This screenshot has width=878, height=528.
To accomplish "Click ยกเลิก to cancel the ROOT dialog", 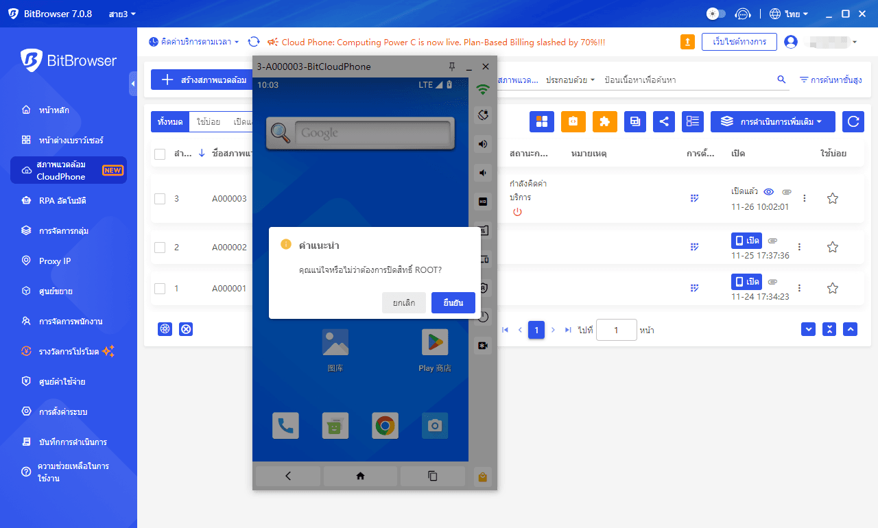I will click(x=403, y=302).
